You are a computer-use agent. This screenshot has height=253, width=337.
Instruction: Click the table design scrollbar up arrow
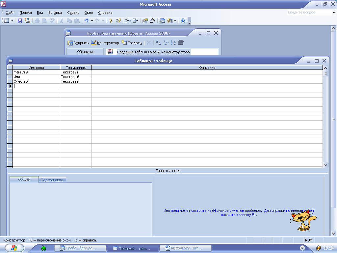point(325,68)
